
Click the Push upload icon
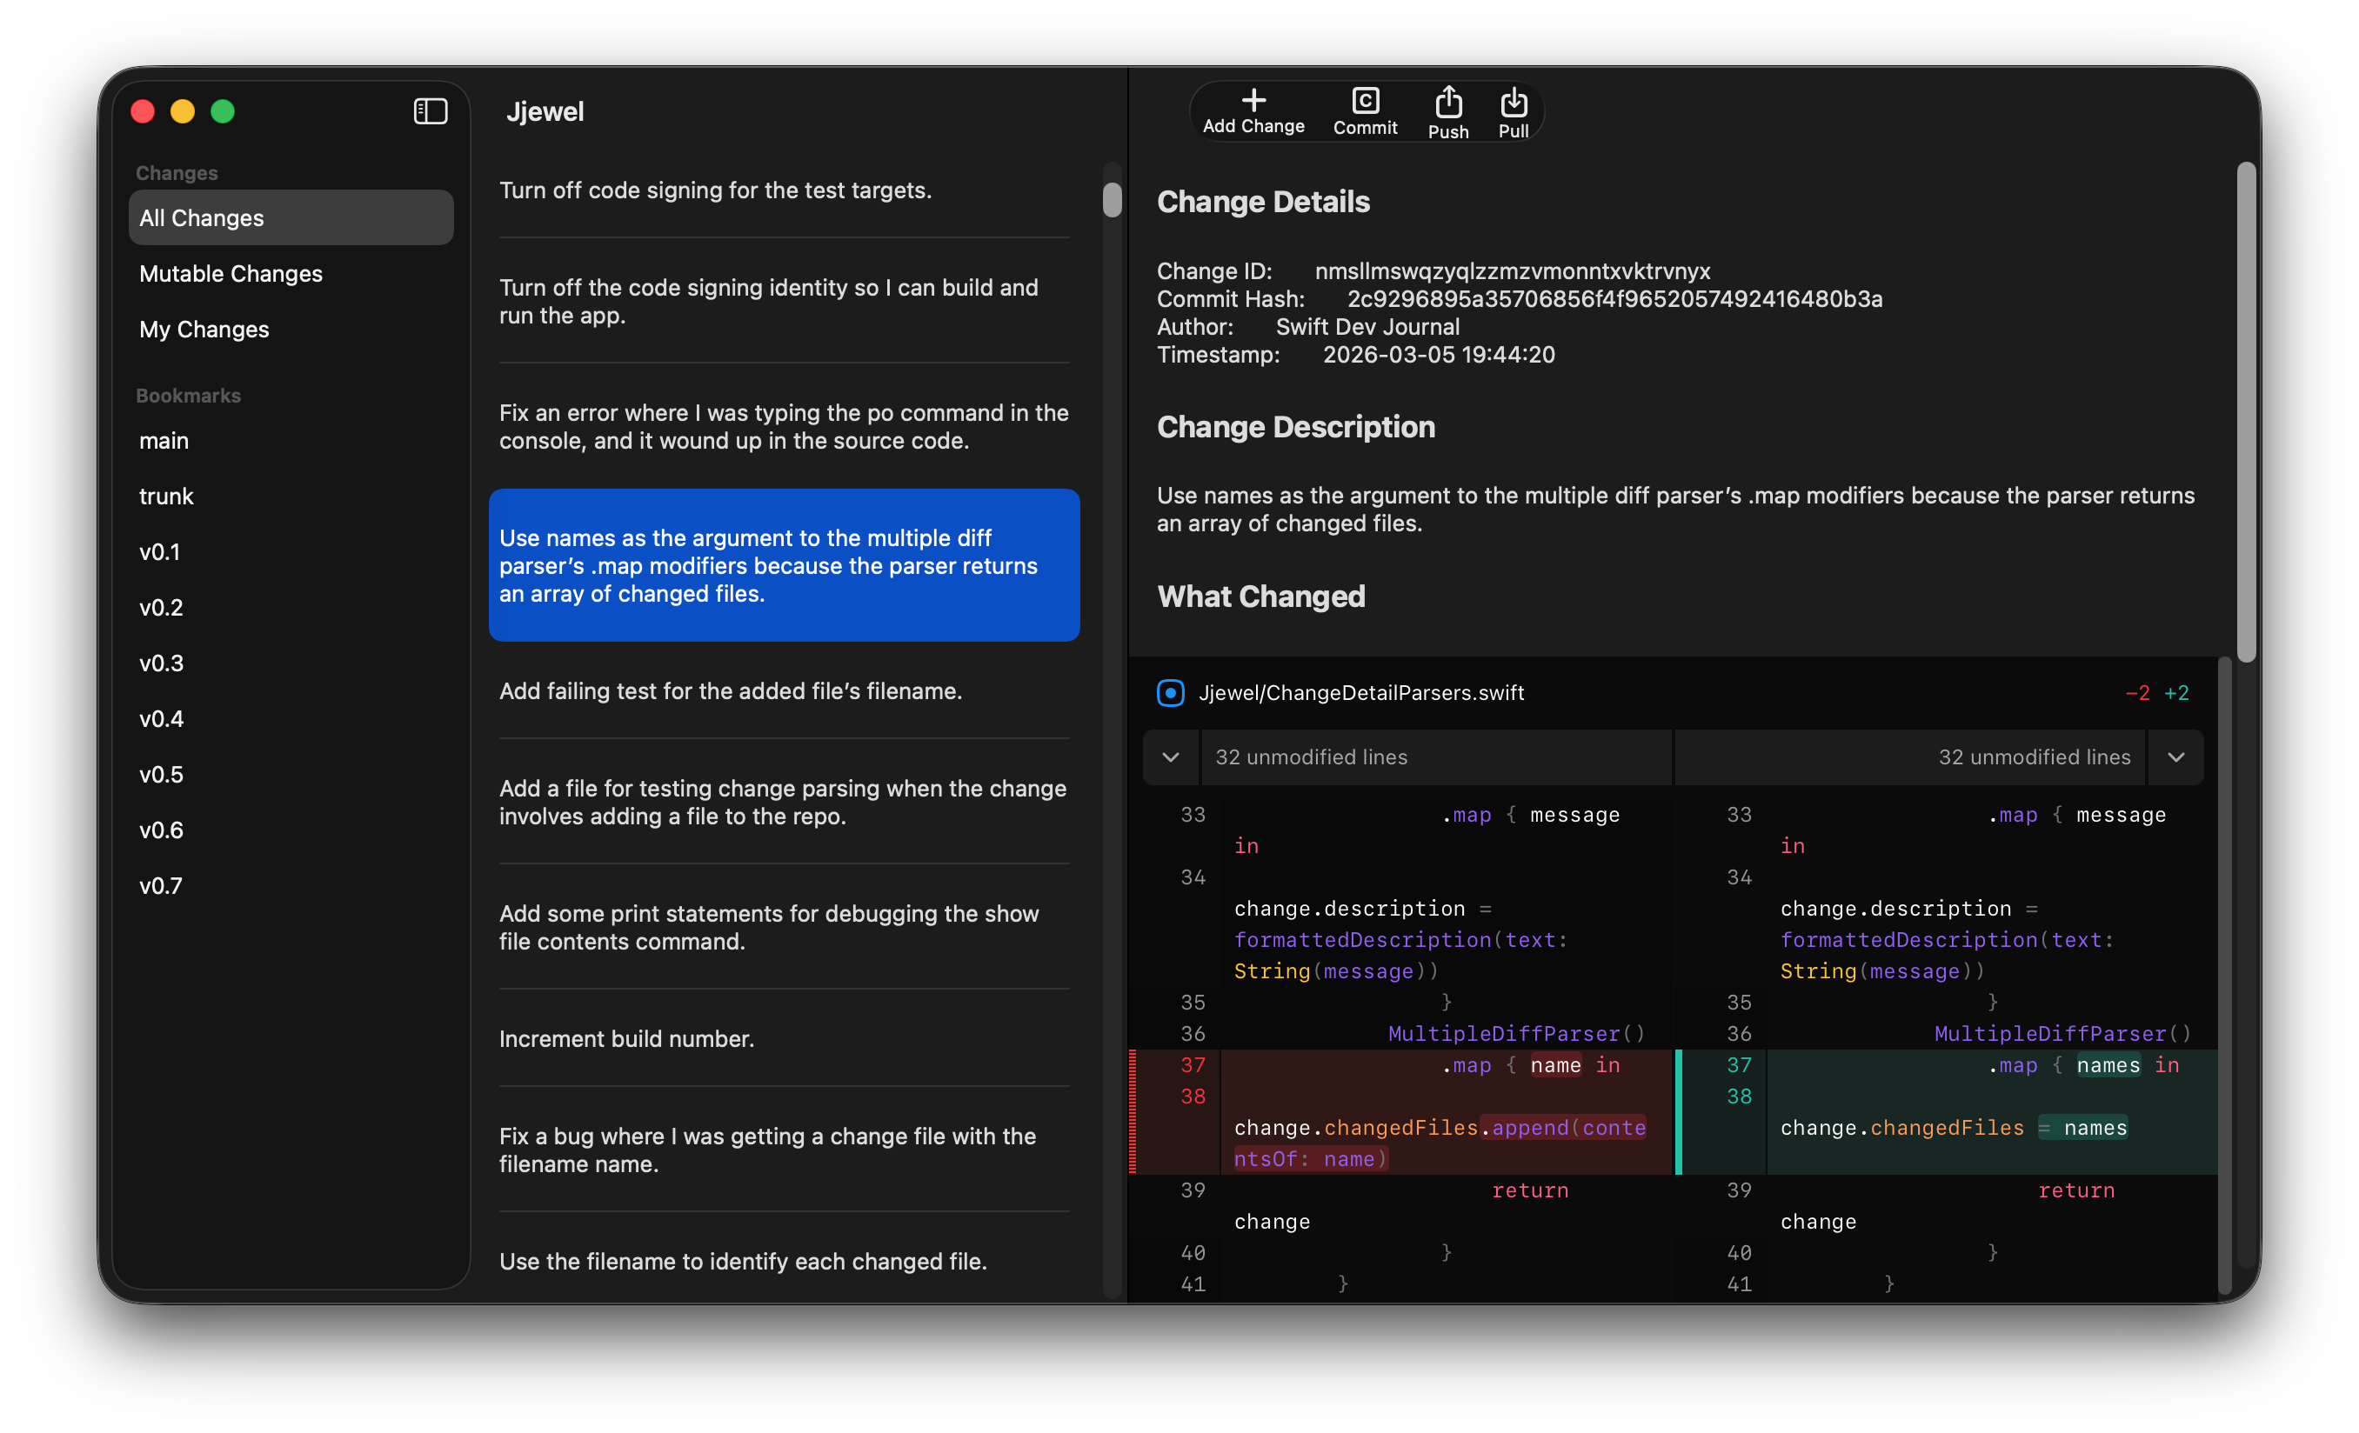click(1447, 101)
